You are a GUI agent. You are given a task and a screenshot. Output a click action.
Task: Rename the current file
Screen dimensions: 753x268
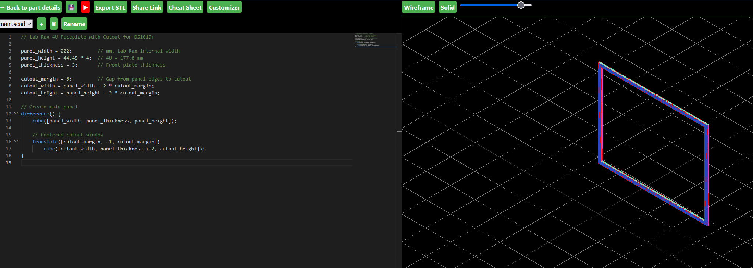[74, 24]
